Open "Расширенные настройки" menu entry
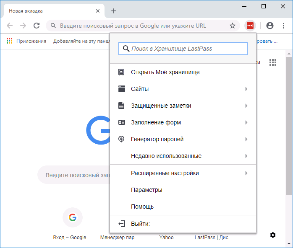The image size is (293, 248). pos(183,173)
